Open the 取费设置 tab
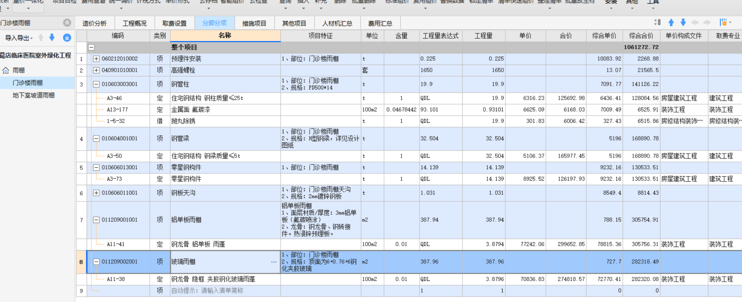742x302 pixels. pyautogui.click(x=175, y=23)
